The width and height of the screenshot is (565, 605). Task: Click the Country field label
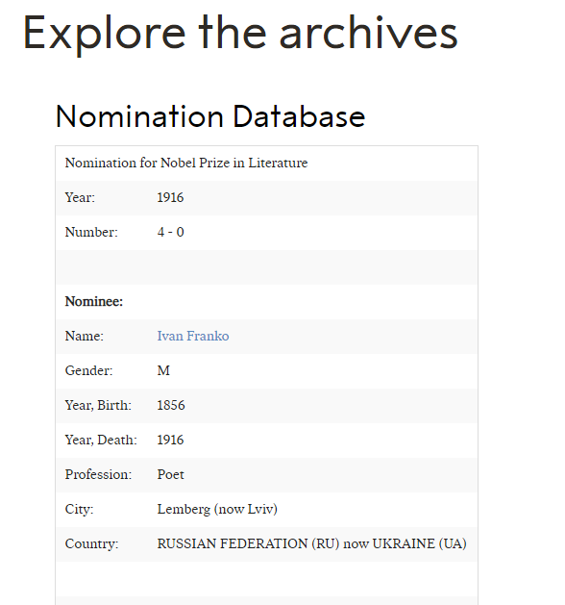point(91,544)
